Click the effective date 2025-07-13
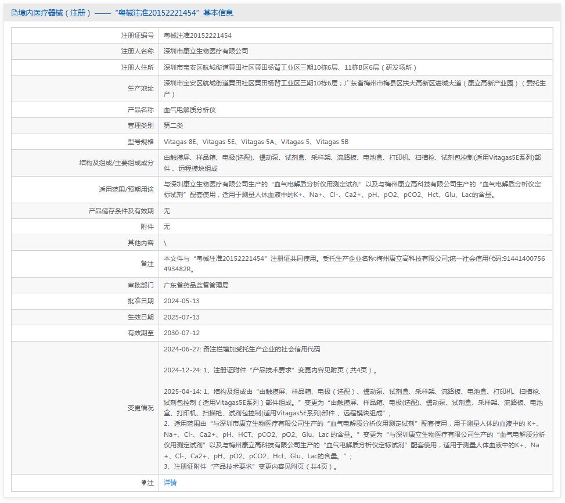The height and width of the screenshot is (503, 565). [x=181, y=317]
